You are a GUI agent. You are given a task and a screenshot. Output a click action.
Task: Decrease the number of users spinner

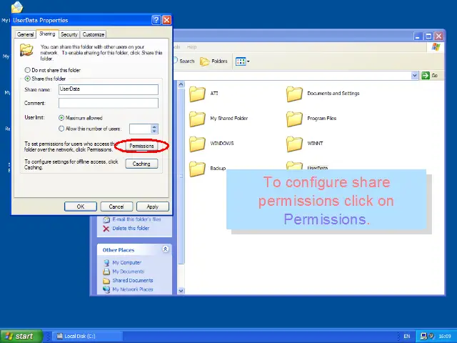point(154,131)
